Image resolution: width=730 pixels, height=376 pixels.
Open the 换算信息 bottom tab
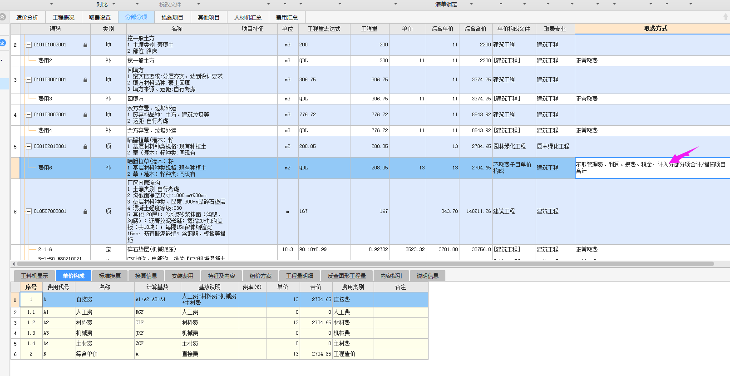pos(146,276)
